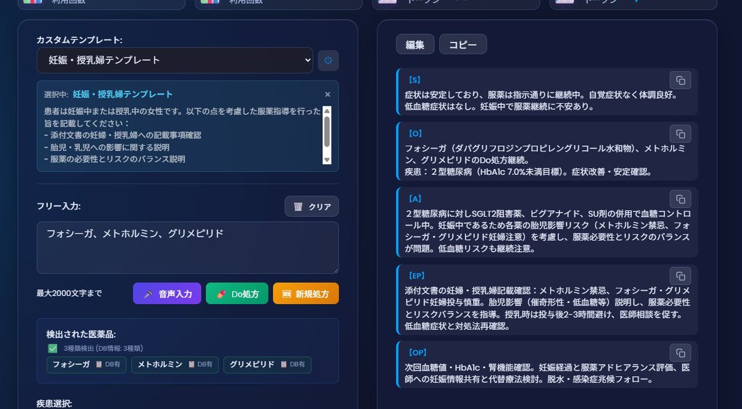Click the 服薬の必要性とリスクのバランス説明 line
This screenshot has width=742, height=409.
[114, 159]
